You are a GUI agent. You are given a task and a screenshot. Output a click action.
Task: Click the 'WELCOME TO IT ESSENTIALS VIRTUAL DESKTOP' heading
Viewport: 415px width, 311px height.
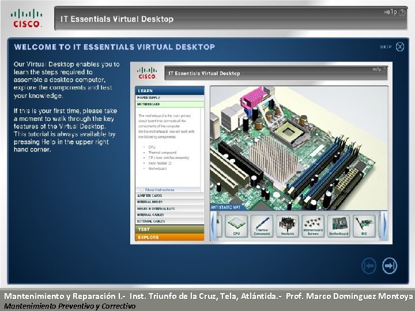click(x=114, y=47)
